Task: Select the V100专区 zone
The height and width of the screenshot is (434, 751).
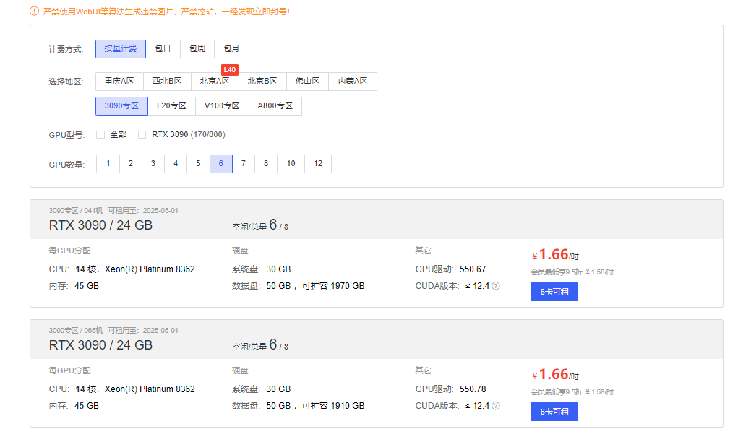Action: (x=222, y=105)
